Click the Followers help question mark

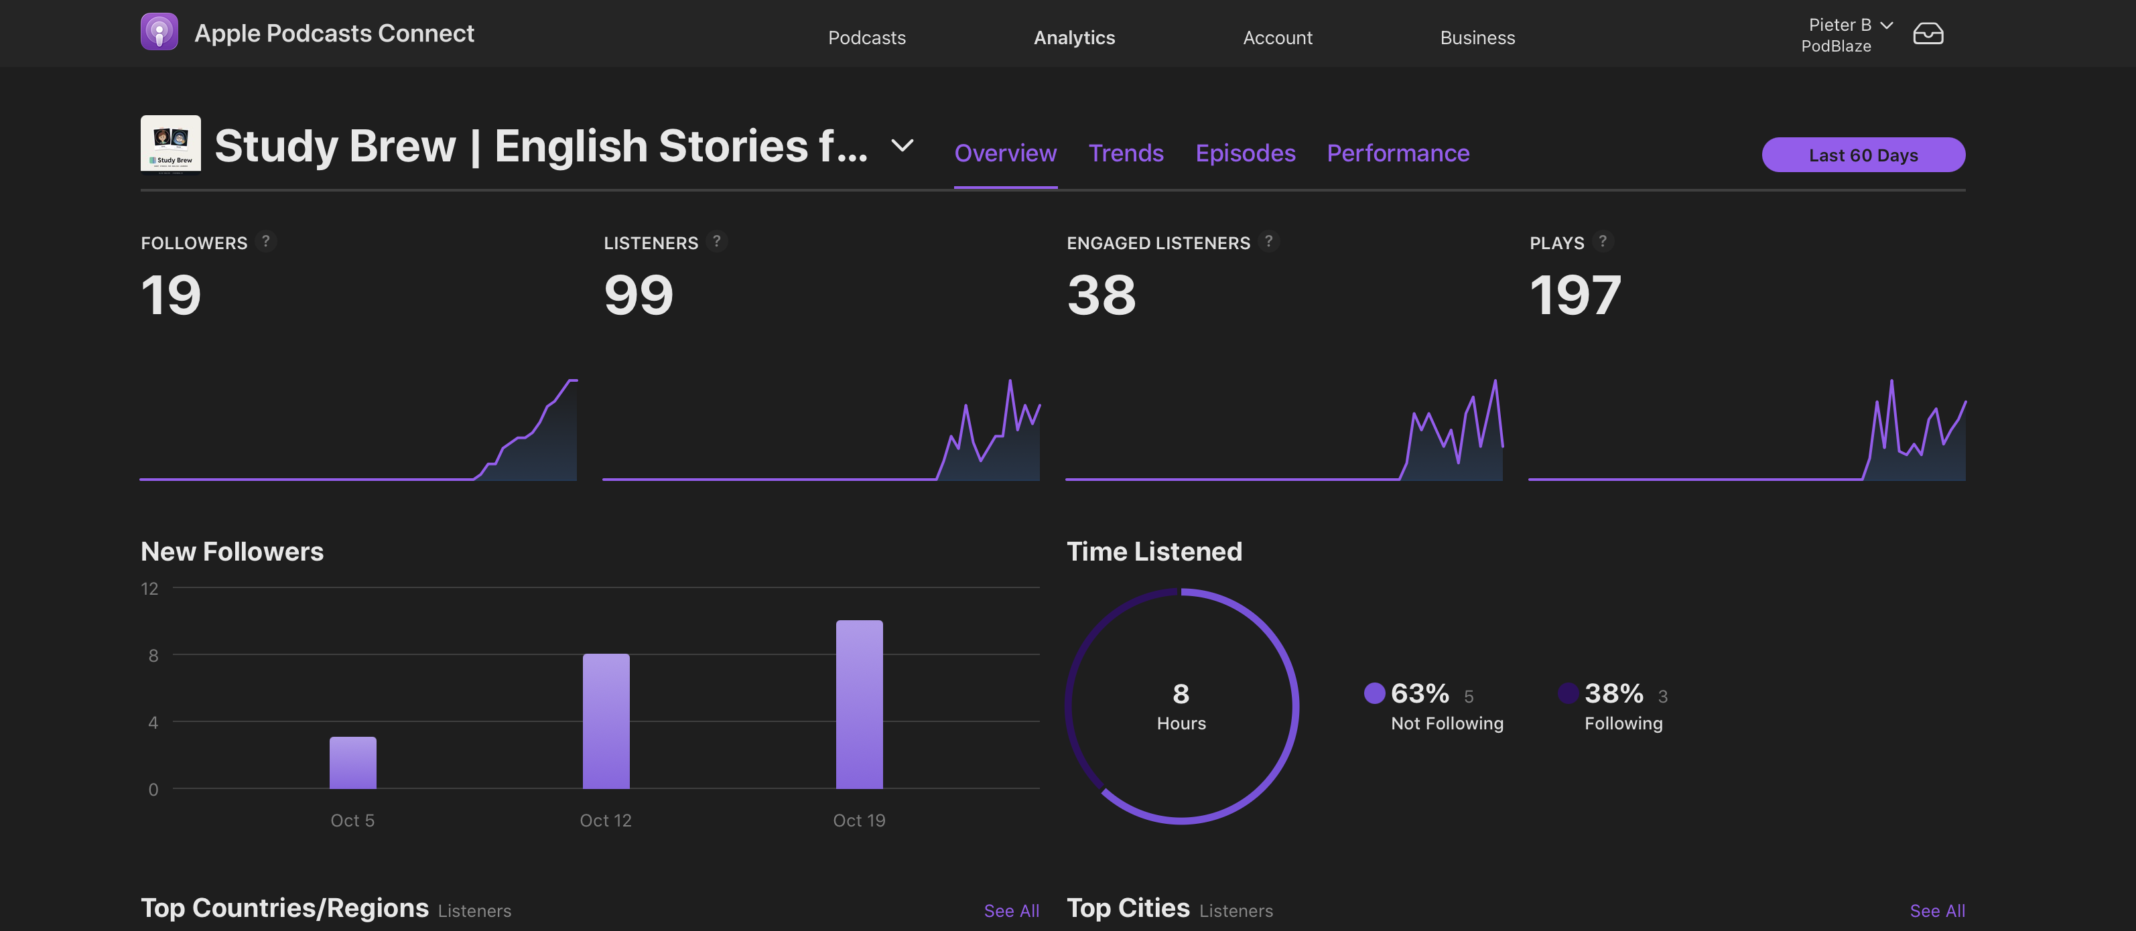click(265, 241)
